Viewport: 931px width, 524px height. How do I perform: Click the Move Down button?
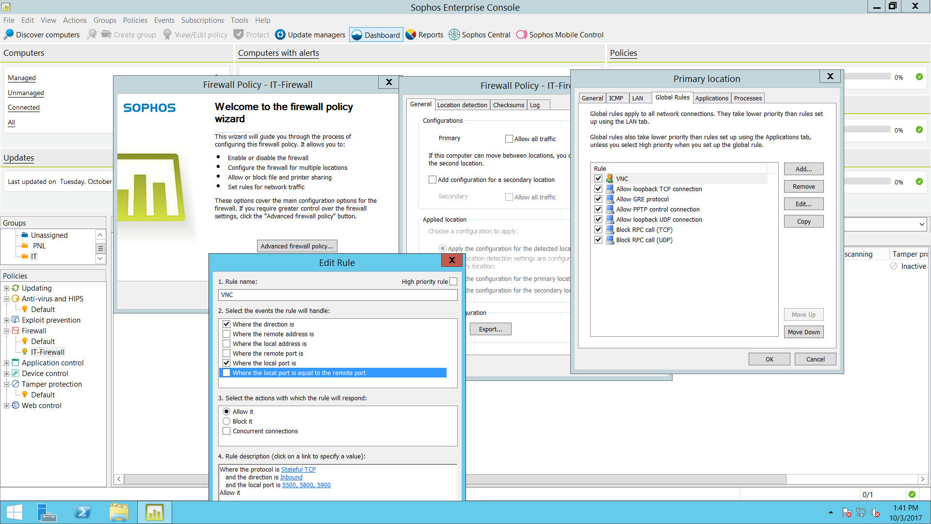pos(803,332)
